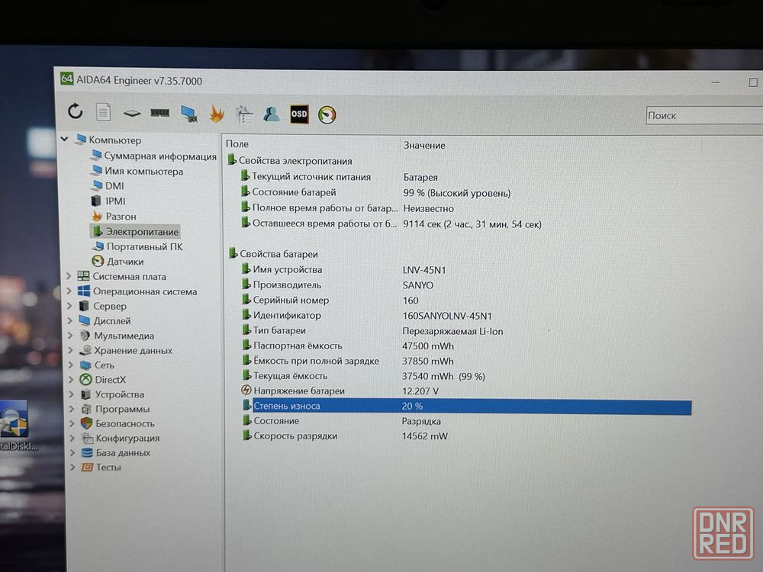Maximize the AIDA64 window
Image resolution: width=763 pixels, height=572 pixels.
coord(753,82)
